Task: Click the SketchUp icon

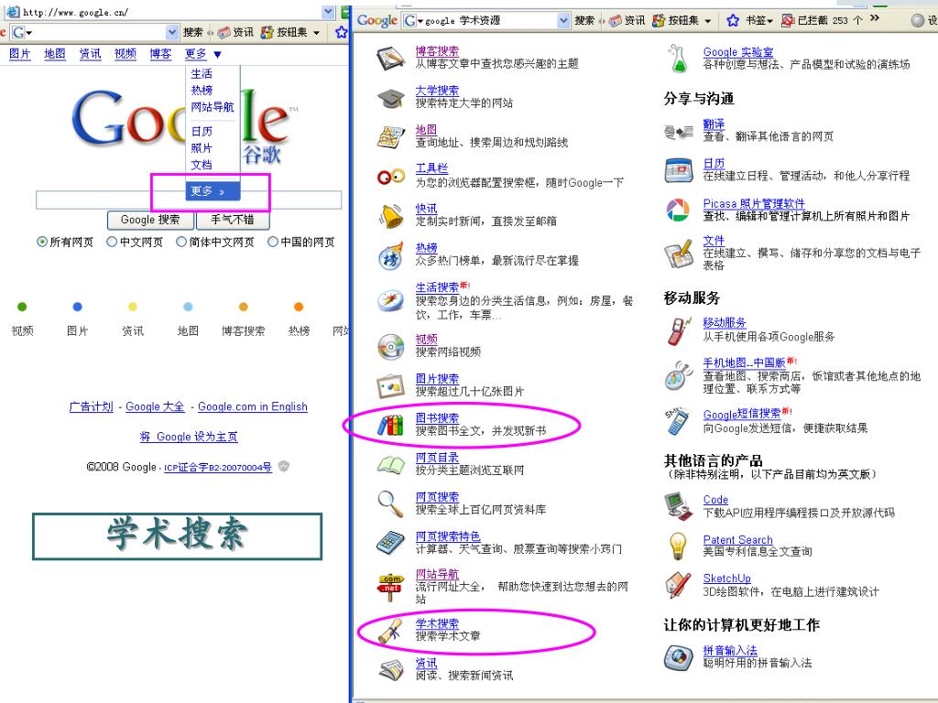Action: 678,585
